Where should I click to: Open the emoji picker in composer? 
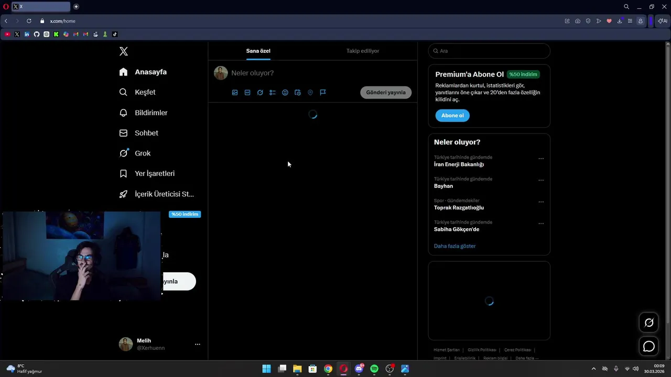click(285, 93)
